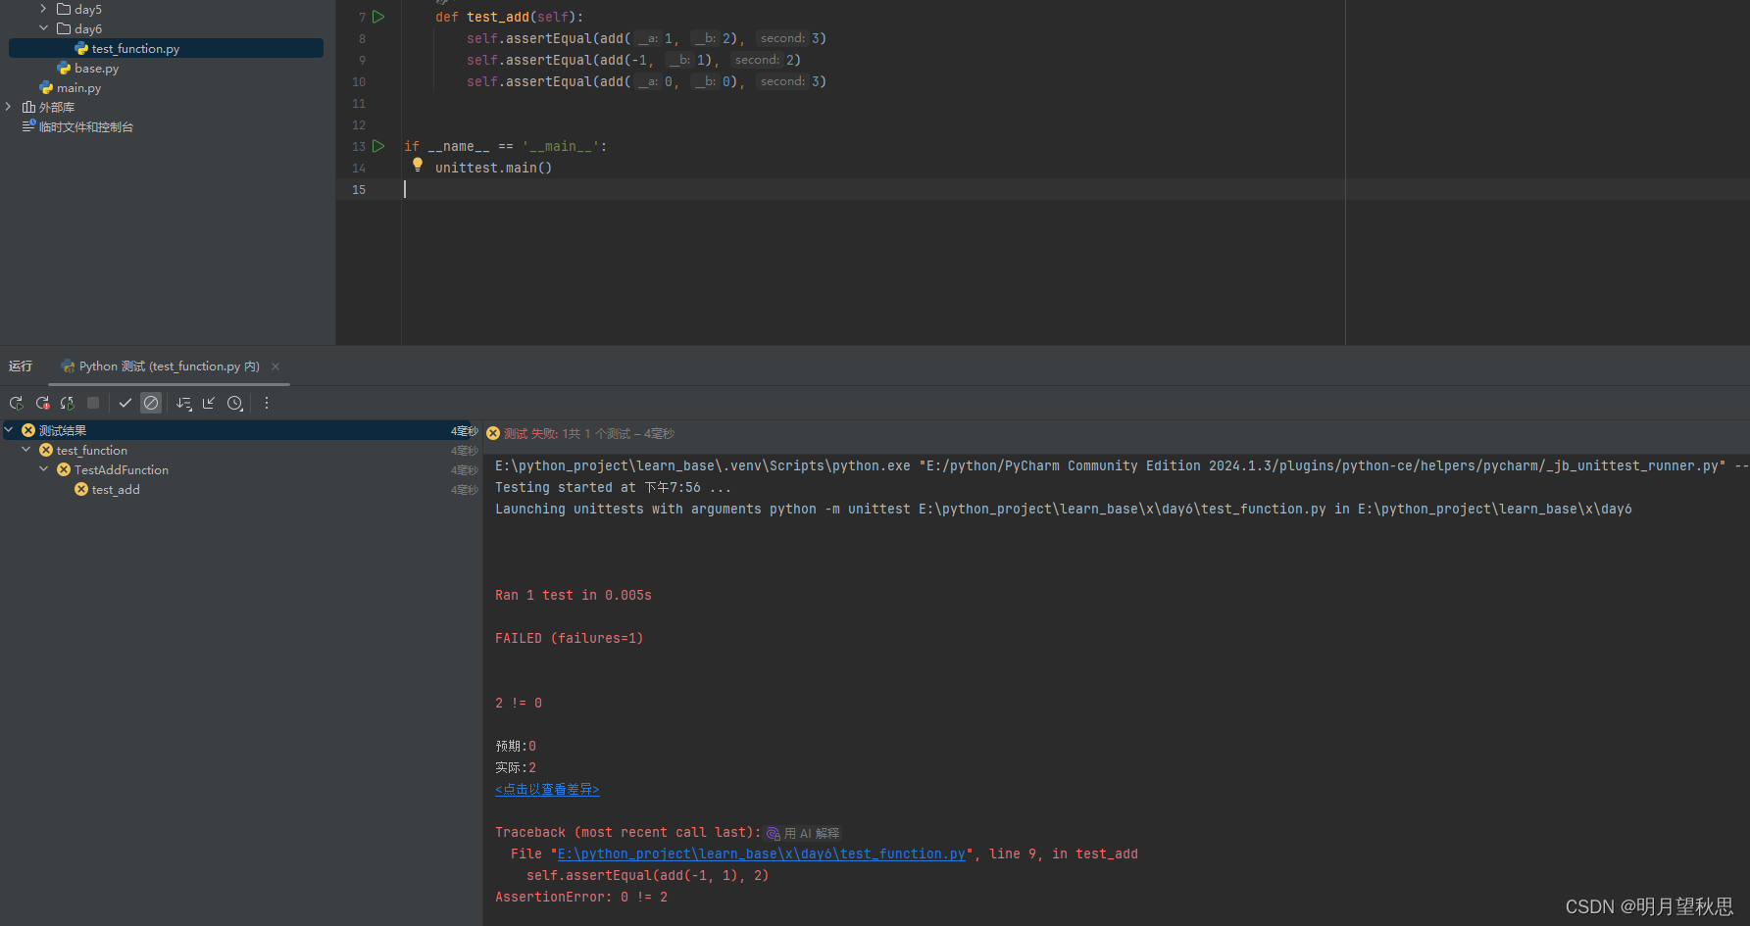Click 'Ran 1 test in 0.005s' text
1750x926 pixels.
click(574, 596)
